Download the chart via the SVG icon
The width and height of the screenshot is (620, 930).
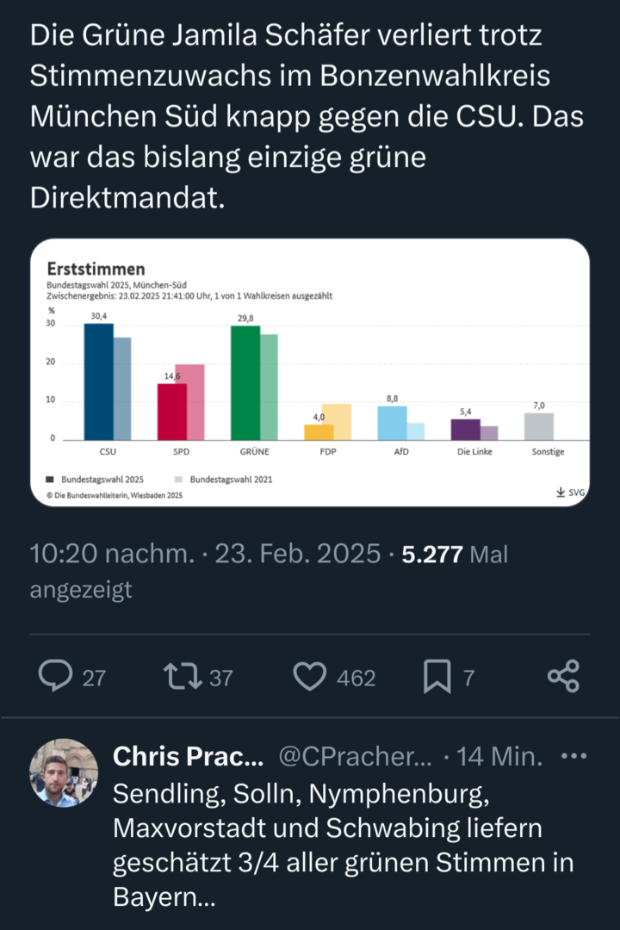[570, 493]
